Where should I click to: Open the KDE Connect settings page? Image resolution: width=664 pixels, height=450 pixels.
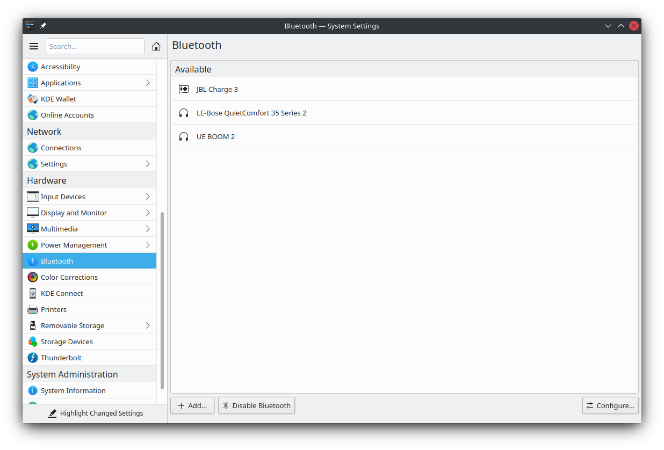coord(62,293)
